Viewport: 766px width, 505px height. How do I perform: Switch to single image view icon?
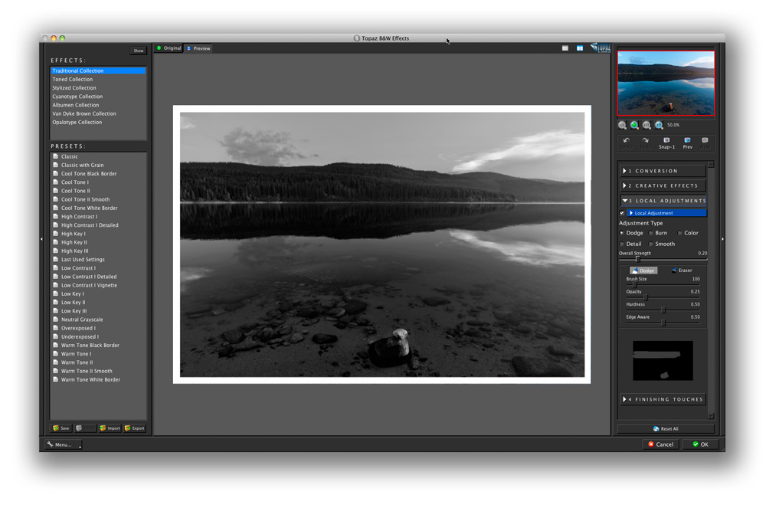click(x=565, y=48)
